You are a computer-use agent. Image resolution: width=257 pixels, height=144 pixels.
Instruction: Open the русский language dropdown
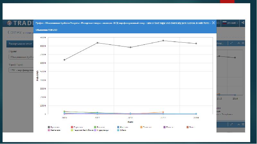[230, 23]
